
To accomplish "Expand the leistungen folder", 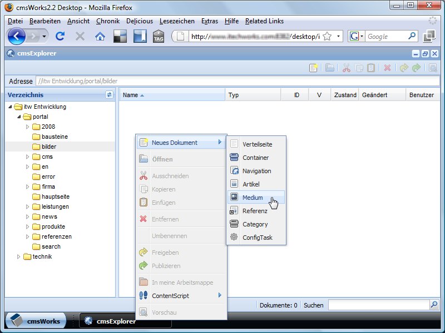I will tap(27, 206).
